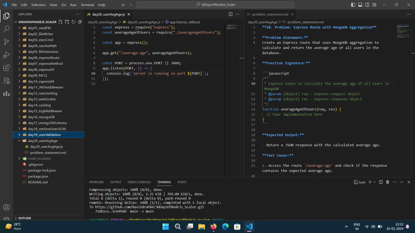The width and height of the screenshot is (415, 233).
Task: Open Microsoft Edge from the taskbar
Action: (225, 226)
